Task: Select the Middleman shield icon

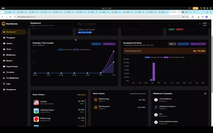Action: pyautogui.click(x=4, y=55)
